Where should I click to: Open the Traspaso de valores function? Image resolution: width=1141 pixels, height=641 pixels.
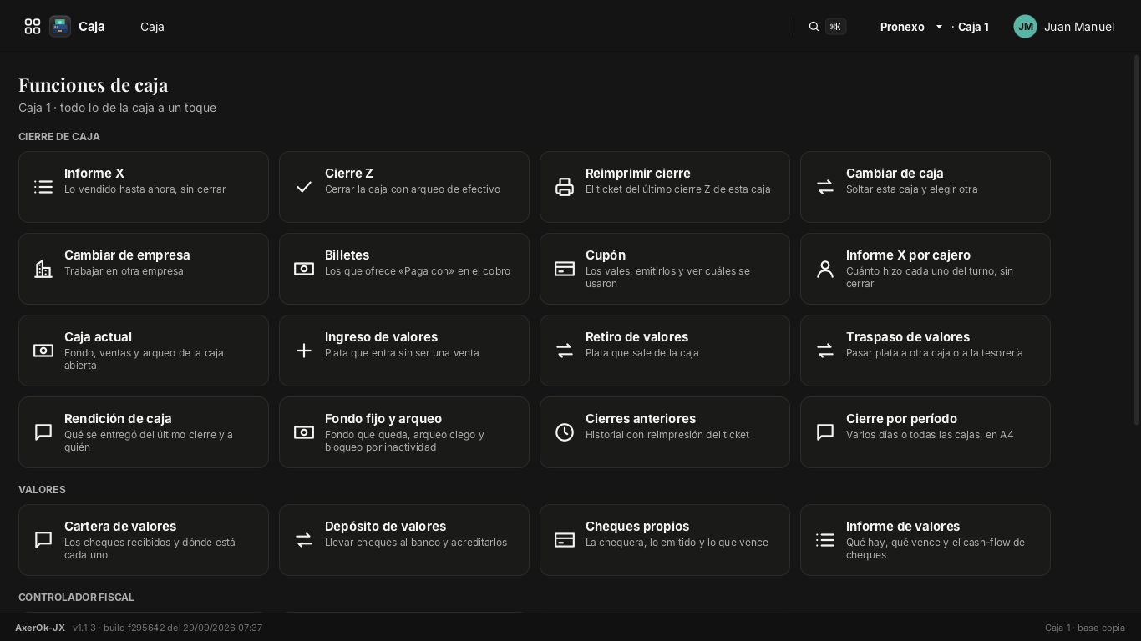tap(925, 351)
